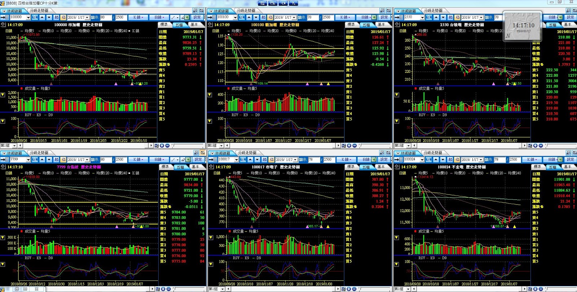Toggle the RSV KD pane arrow in 100000 chart
577x292 pixels.
pyautogui.click(x=3, y=121)
